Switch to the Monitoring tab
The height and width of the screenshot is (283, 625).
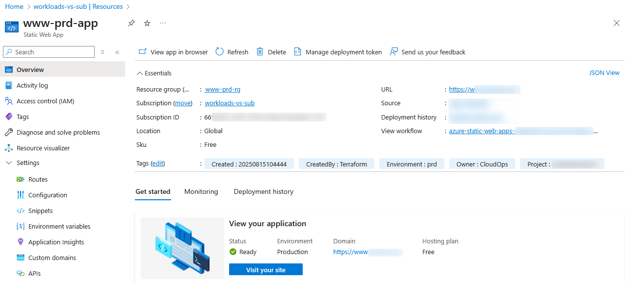click(x=201, y=191)
